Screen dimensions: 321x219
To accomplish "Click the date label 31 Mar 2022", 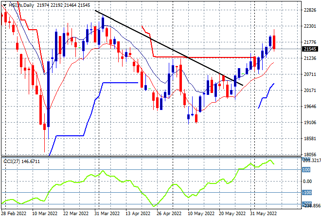I will (107, 214).
